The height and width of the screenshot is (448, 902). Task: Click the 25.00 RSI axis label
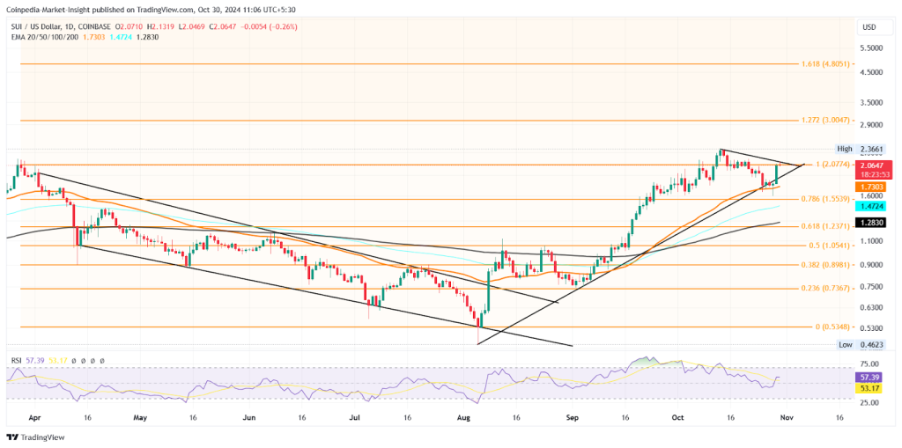click(871, 402)
